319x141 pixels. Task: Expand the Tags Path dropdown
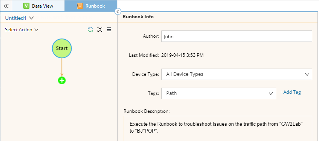click(219, 93)
